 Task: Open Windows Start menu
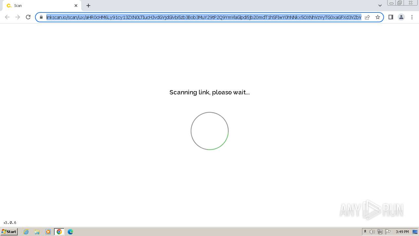[9, 231]
